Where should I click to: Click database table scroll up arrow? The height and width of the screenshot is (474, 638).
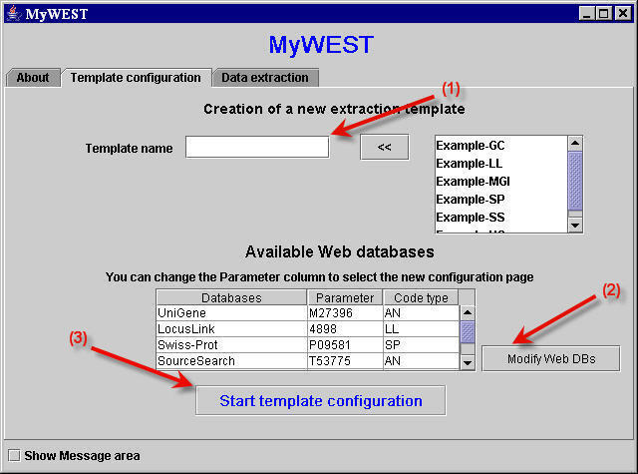pos(468,312)
